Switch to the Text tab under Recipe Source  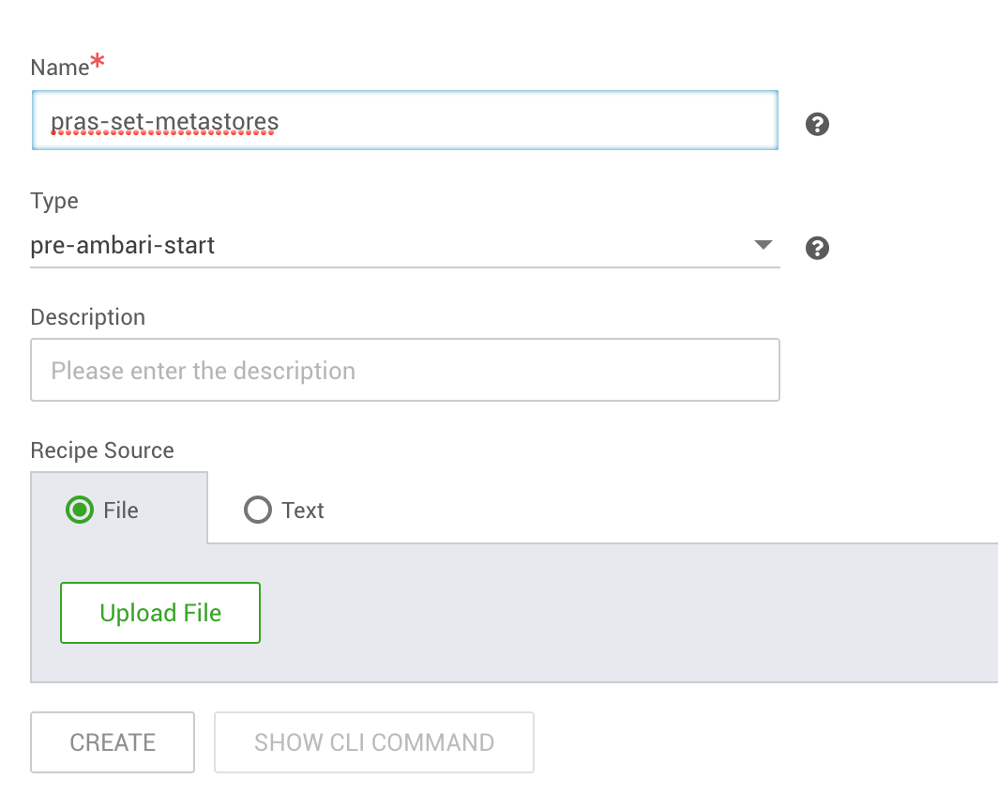[283, 510]
